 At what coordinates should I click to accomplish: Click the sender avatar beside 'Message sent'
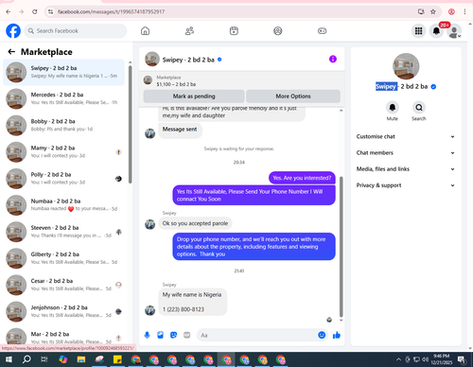[149, 133]
